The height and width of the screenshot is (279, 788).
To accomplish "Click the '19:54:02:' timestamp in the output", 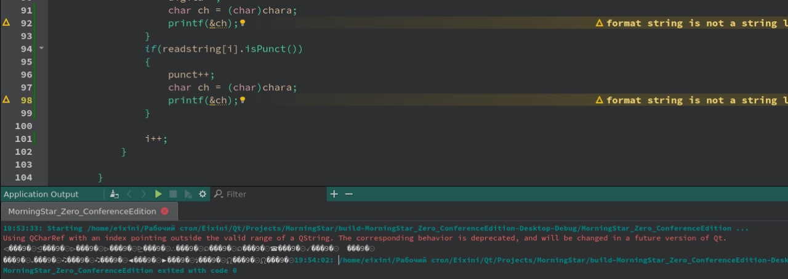I will tap(315, 260).
